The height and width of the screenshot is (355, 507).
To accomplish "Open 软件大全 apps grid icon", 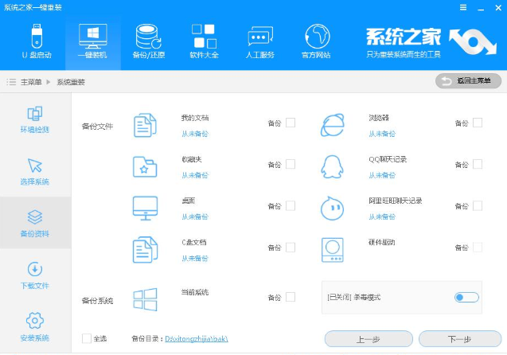I will tap(204, 37).
